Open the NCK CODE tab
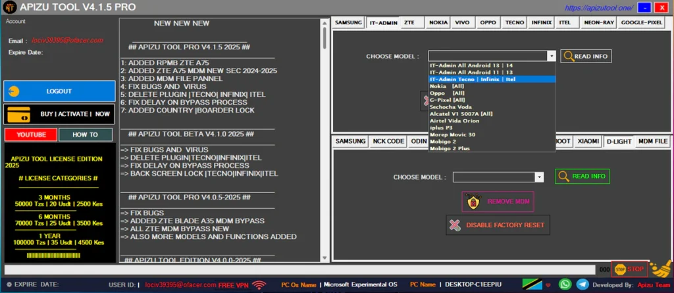The height and width of the screenshot is (293, 674). pos(388,141)
